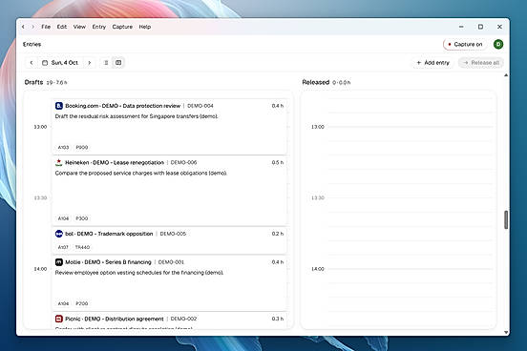Click the Released column heading
527x351 pixels.
tap(315, 82)
